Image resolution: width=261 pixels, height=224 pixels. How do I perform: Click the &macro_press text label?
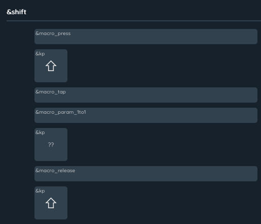[x=53, y=34]
